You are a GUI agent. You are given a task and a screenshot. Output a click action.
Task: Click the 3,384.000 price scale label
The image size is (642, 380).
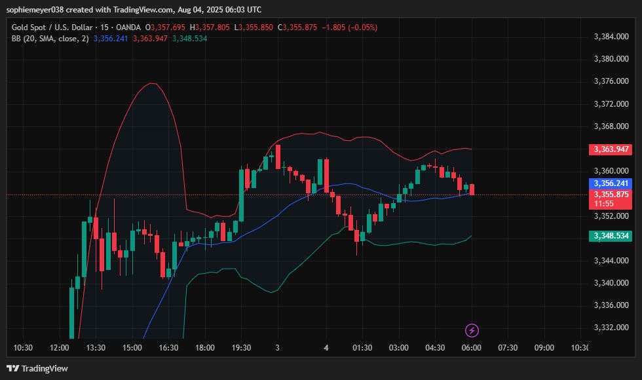point(611,37)
